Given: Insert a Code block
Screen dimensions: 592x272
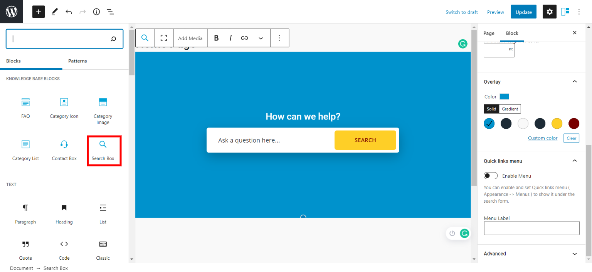Looking at the screenshot, I should (x=64, y=250).
